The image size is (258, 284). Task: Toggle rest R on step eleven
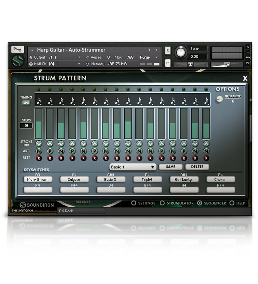coord(150,158)
